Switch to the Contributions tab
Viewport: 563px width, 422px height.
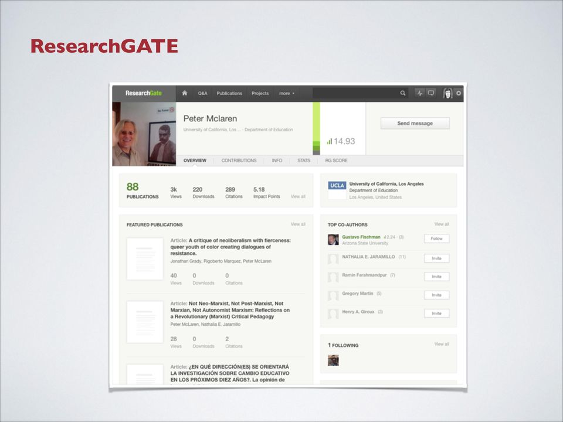pos(239,161)
